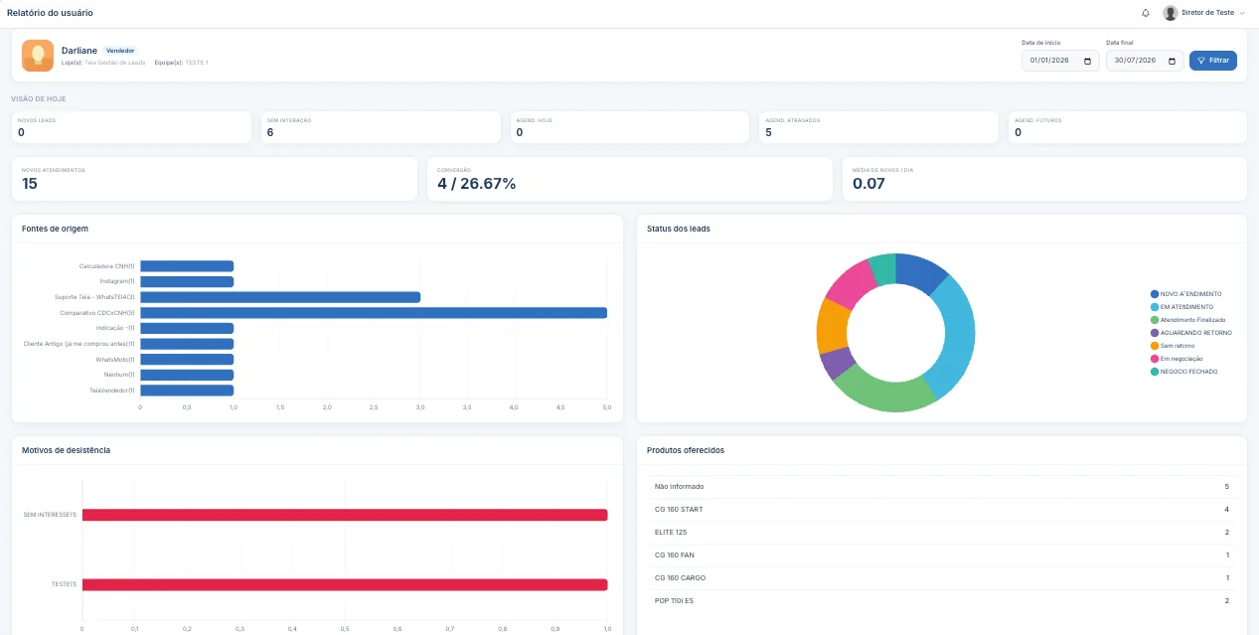Click the Suporte Tela - WhatsTEIA bar
The height and width of the screenshot is (635, 1259).
tap(280, 297)
